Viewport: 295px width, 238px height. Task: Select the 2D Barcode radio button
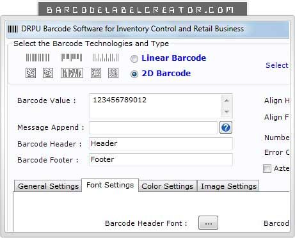(134, 74)
